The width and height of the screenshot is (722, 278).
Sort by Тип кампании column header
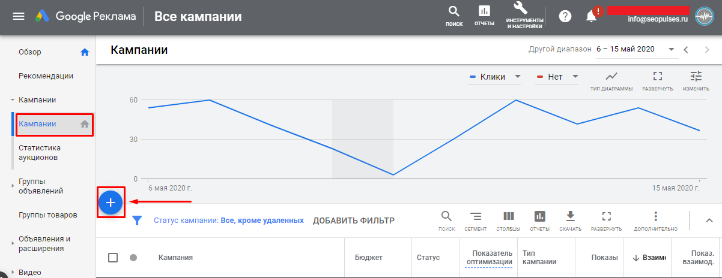point(540,258)
